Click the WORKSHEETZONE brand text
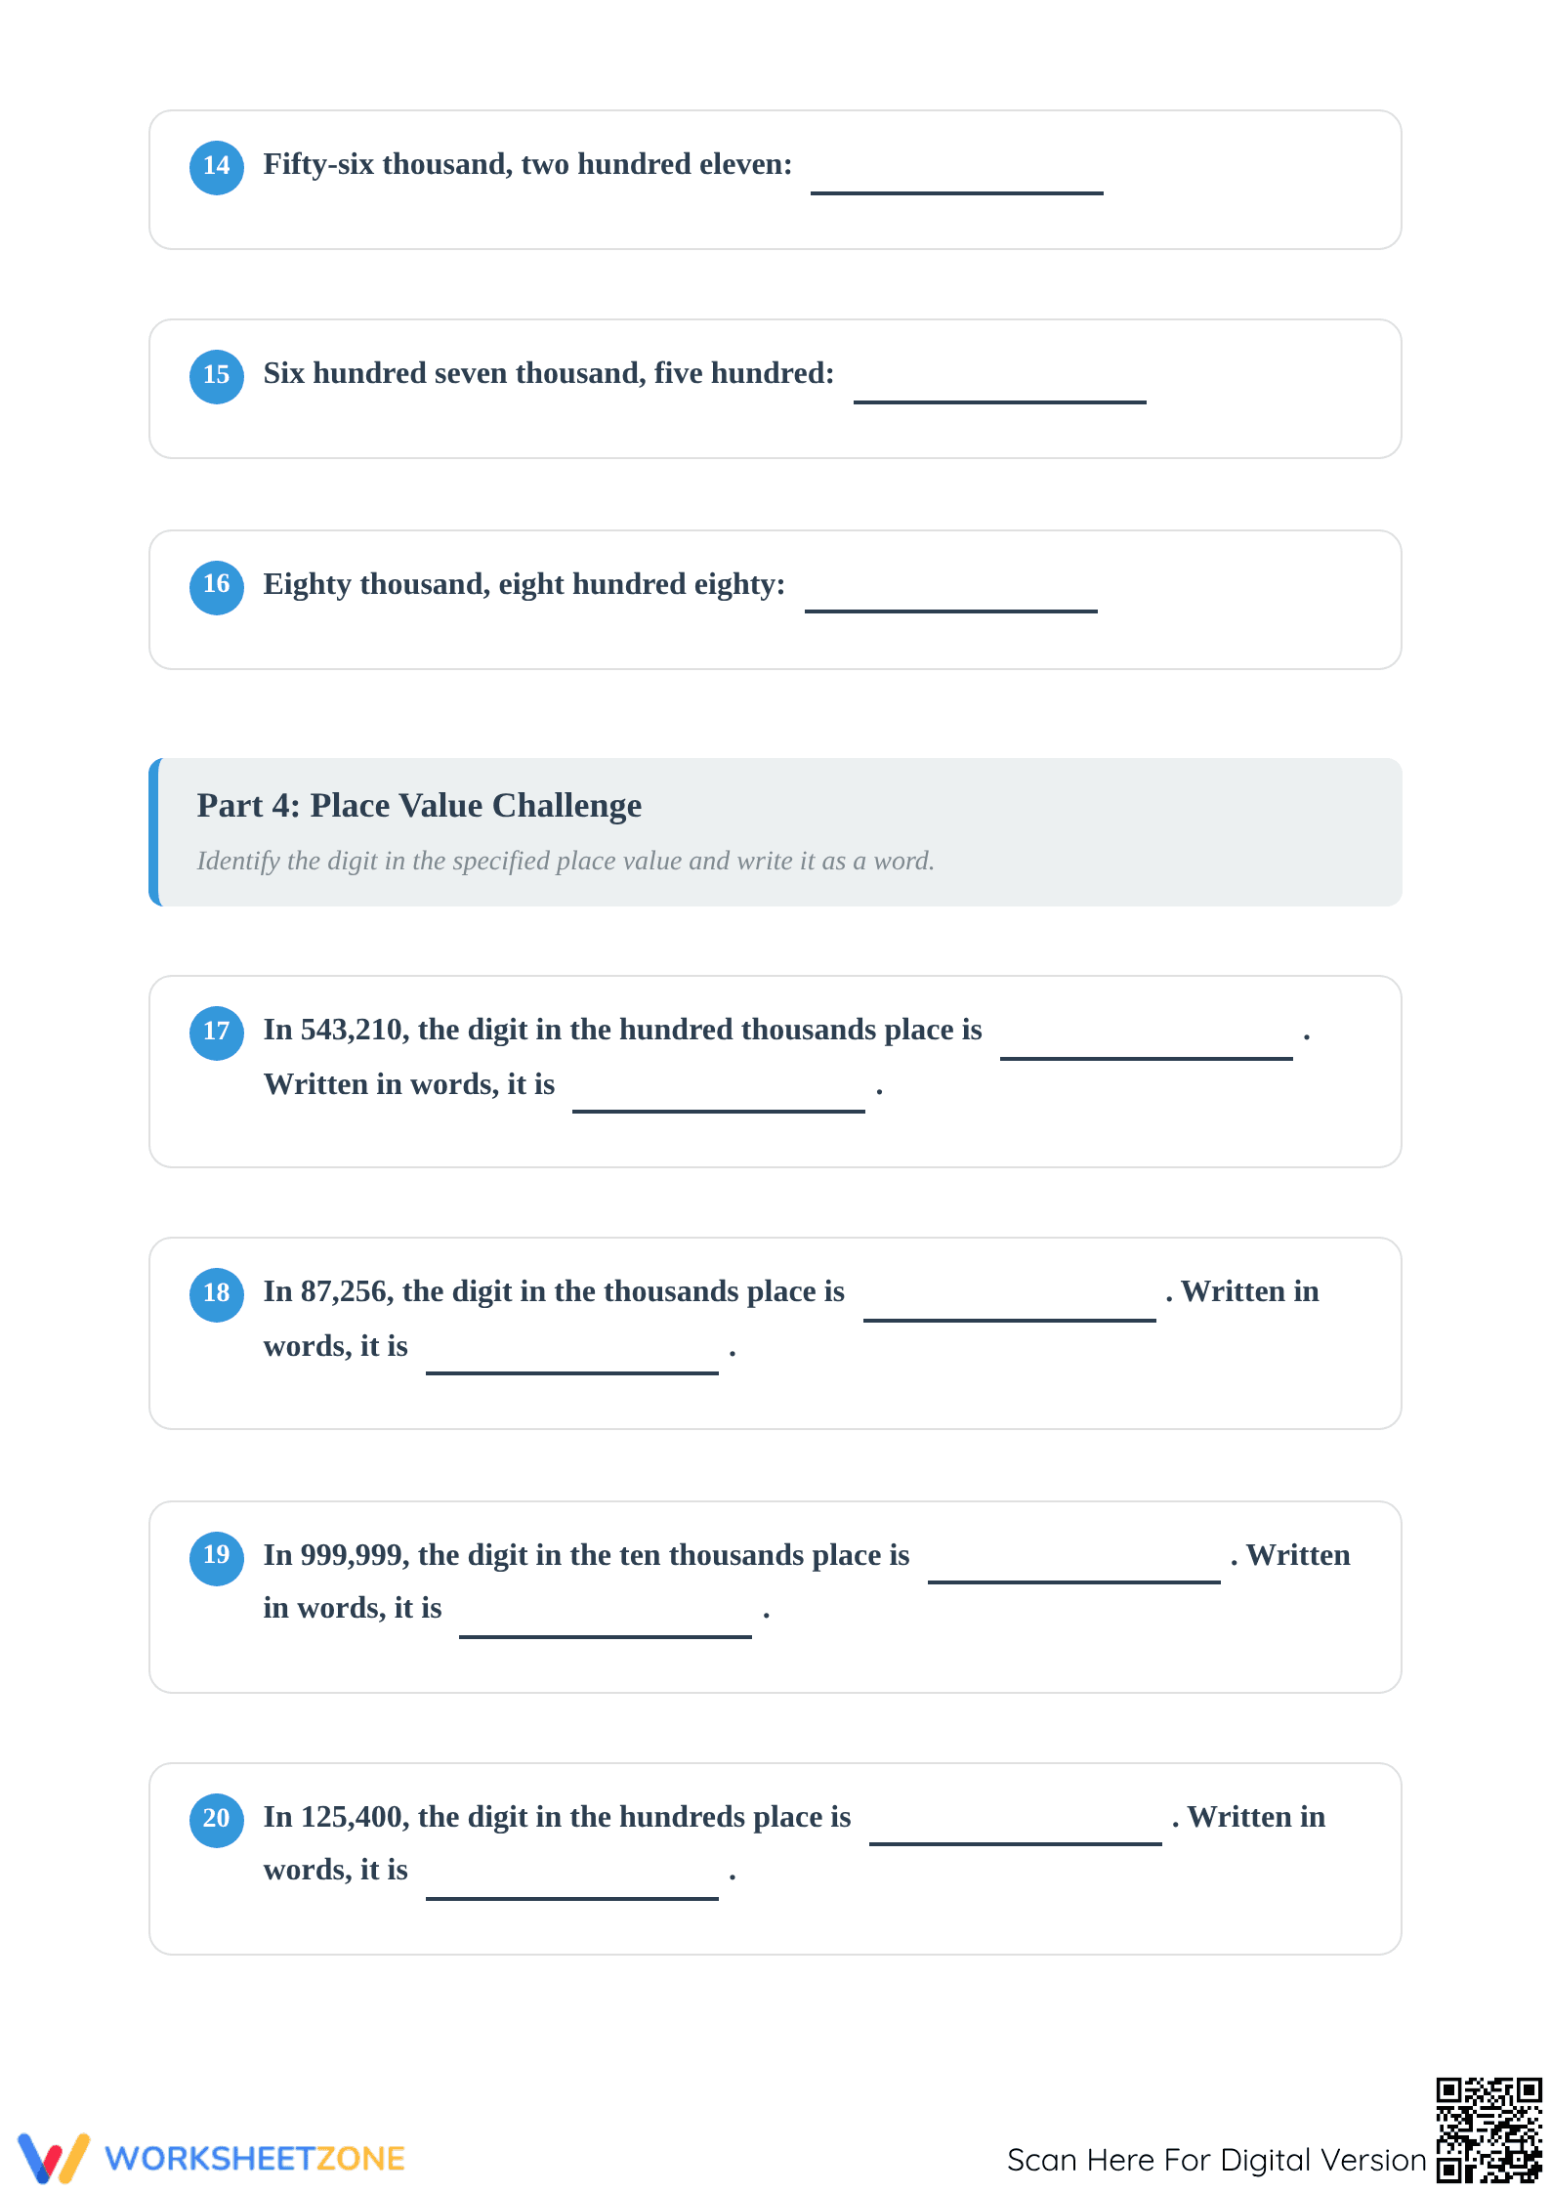 coord(255,2159)
